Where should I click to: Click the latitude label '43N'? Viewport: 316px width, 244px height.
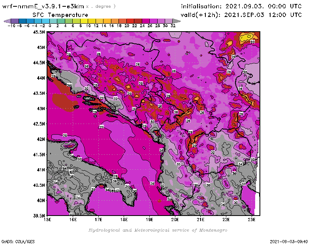41,109
